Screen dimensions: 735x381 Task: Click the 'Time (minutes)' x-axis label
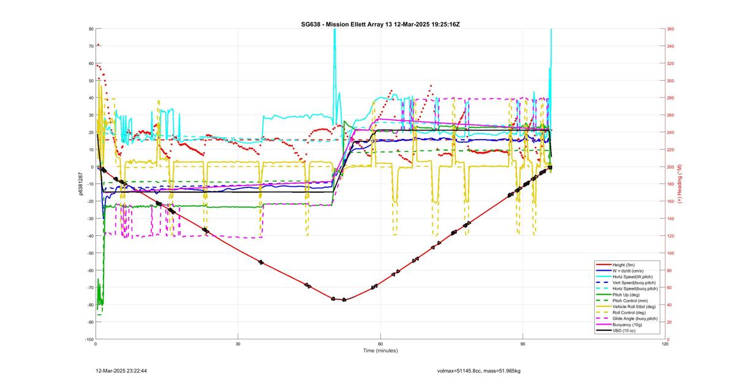click(380, 351)
